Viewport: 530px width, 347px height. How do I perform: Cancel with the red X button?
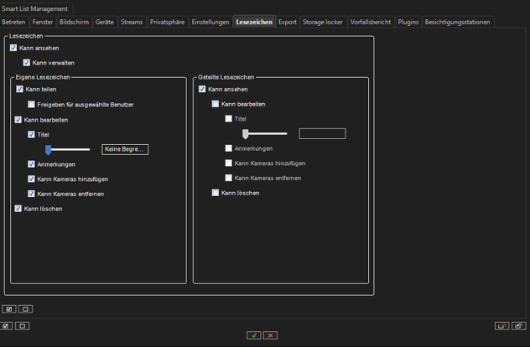pos(270,335)
